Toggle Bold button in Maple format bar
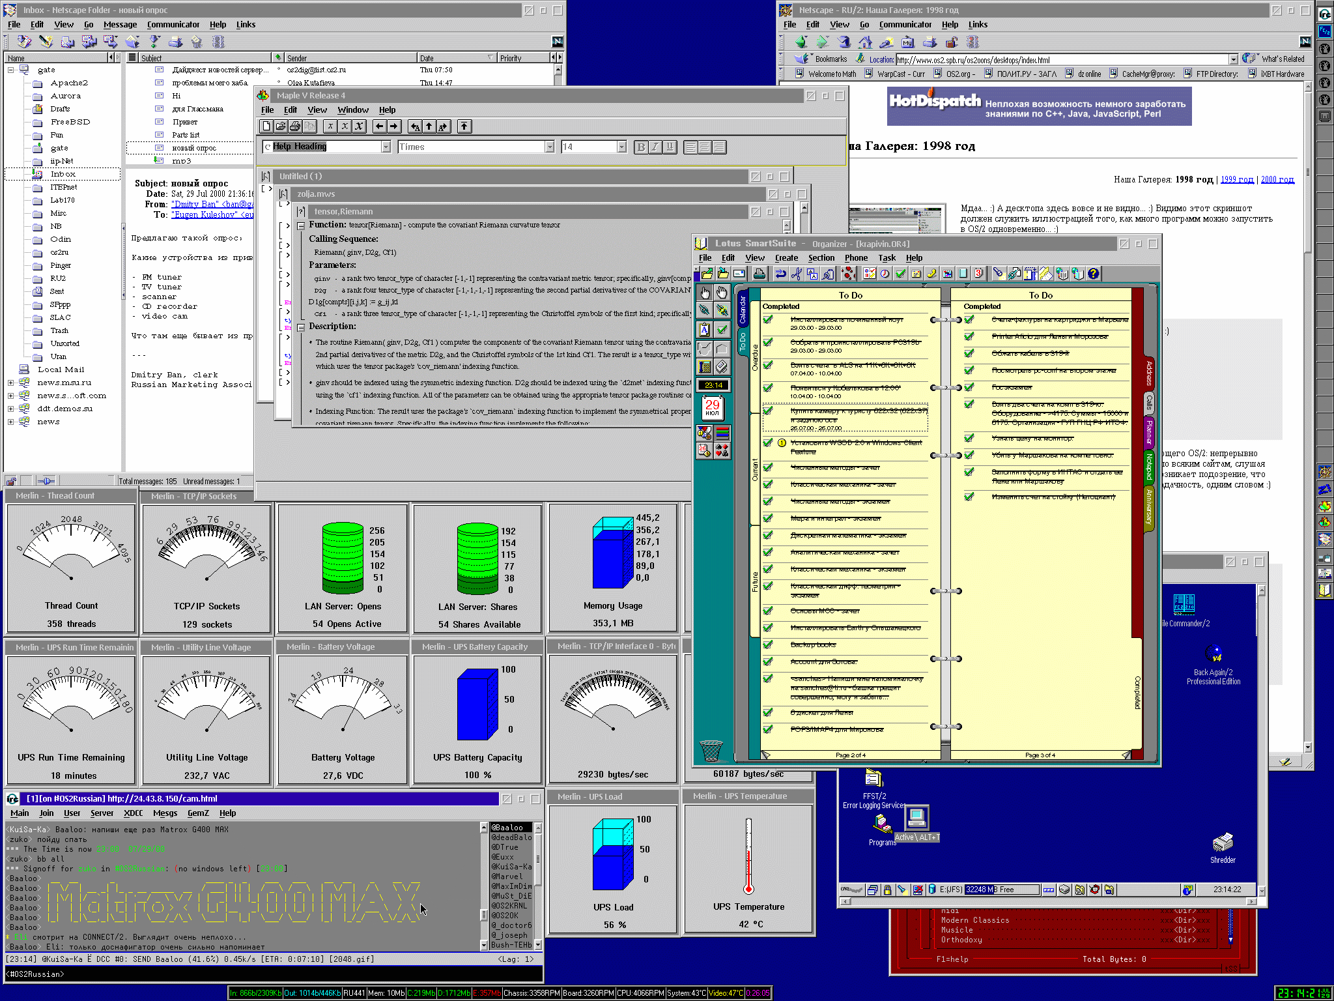The height and width of the screenshot is (1001, 1334). coord(641,147)
